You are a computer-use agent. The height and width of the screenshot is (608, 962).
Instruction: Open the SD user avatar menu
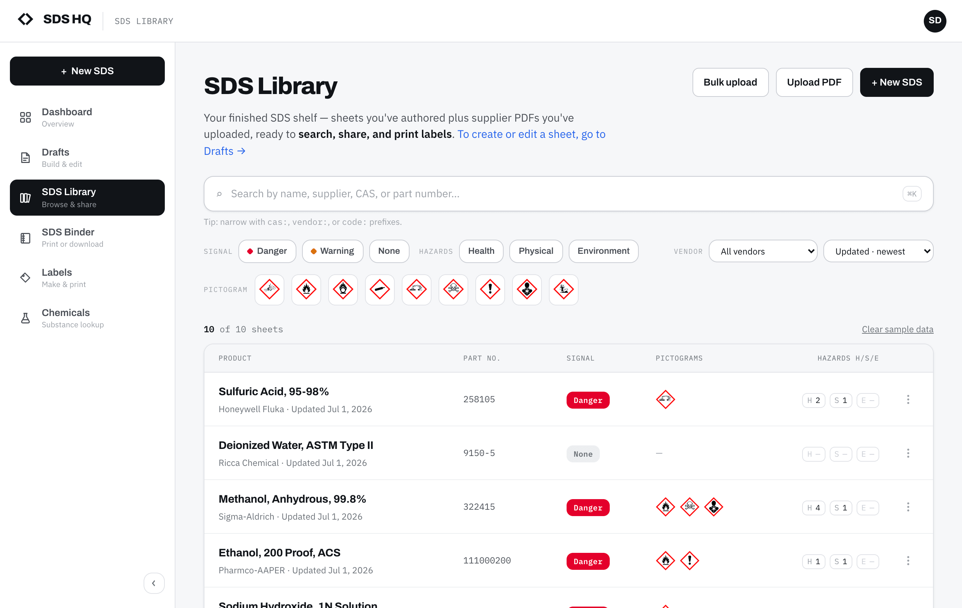tap(934, 21)
